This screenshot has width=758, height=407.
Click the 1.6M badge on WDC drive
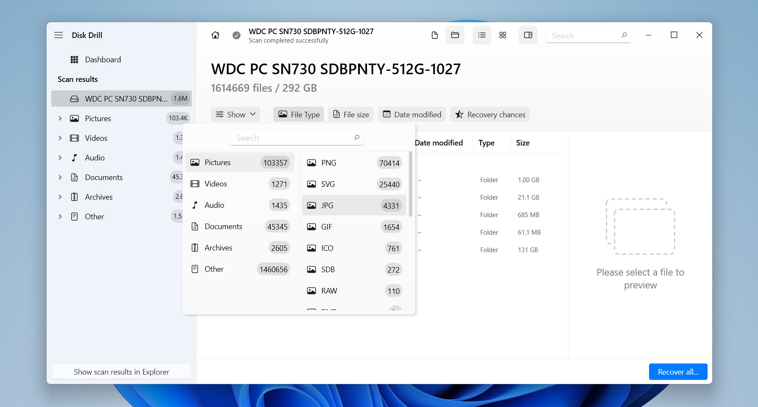[181, 99]
